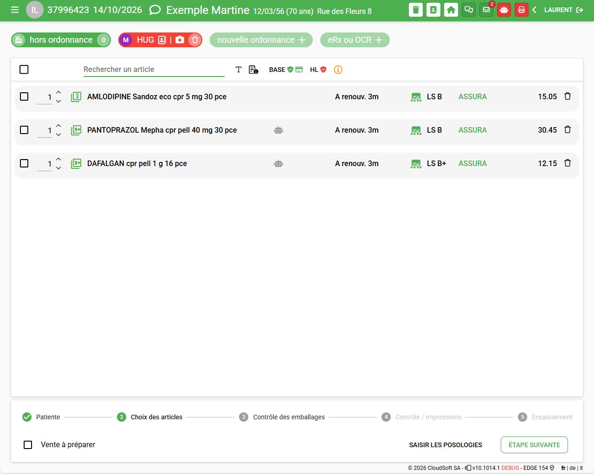The image size is (594, 475).
Task: Check the AMLODIPINE Sandoz row checkbox
Action: (x=24, y=96)
